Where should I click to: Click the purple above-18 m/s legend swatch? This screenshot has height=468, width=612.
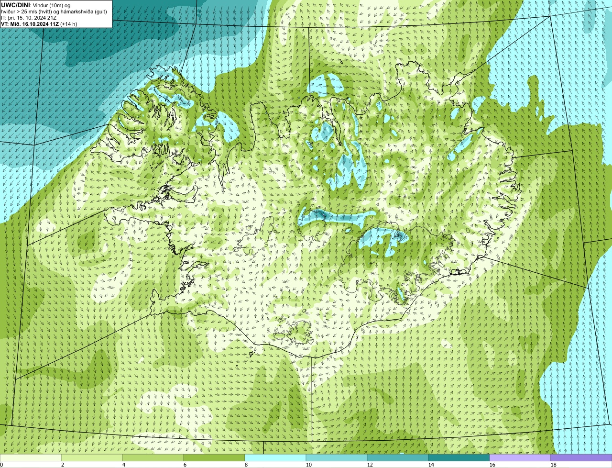point(581,457)
